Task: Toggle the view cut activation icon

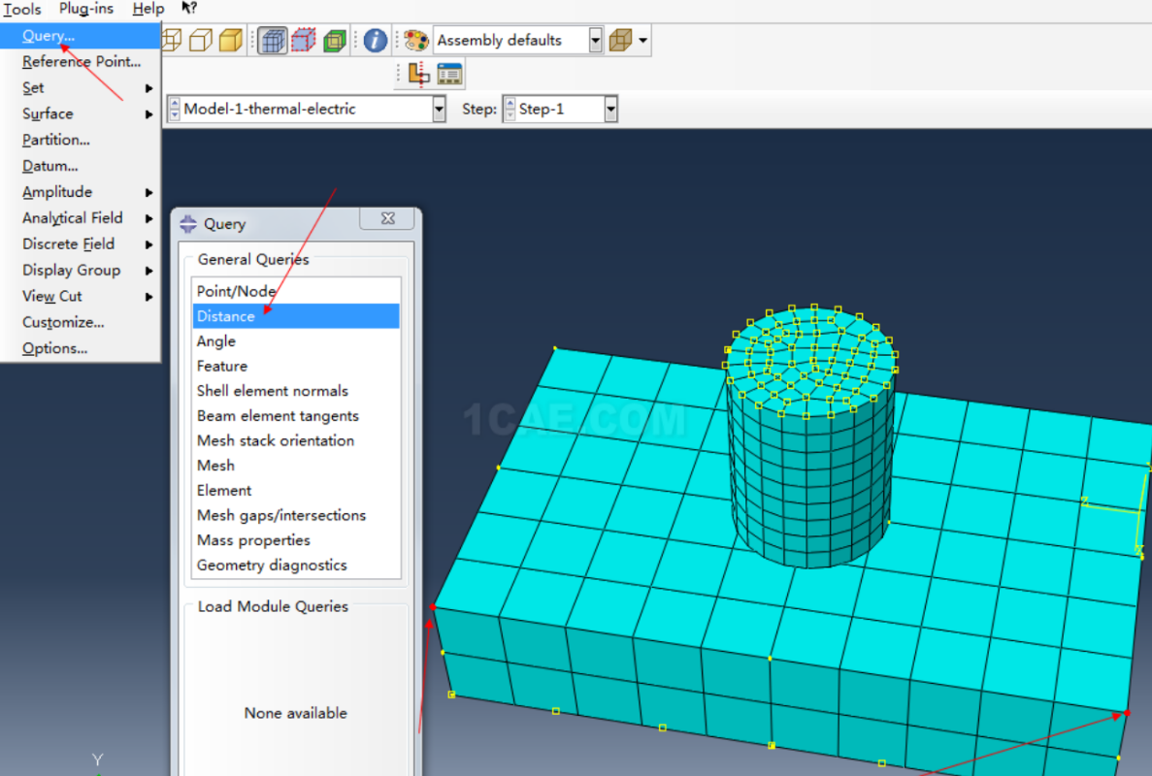Action: click(418, 74)
